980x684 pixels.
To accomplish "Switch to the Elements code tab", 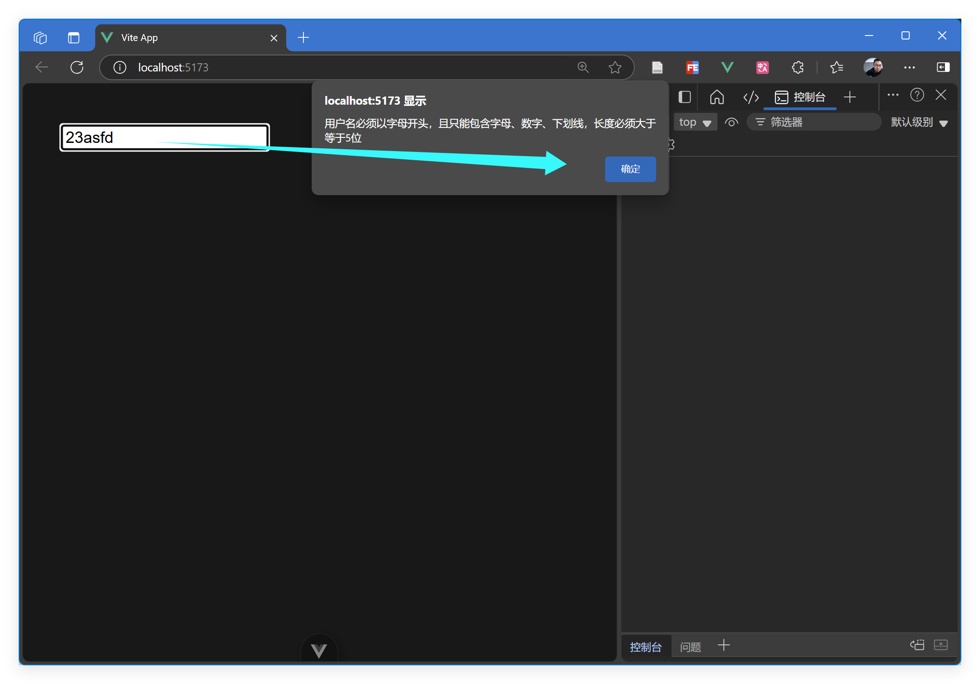I will pyautogui.click(x=751, y=97).
